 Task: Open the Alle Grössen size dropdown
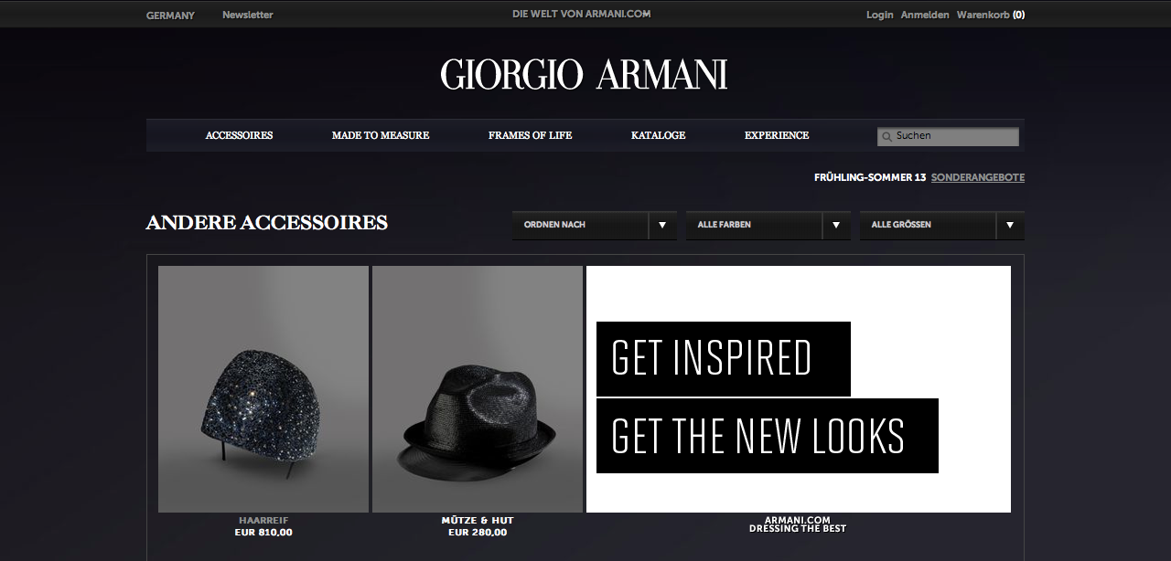click(941, 225)
